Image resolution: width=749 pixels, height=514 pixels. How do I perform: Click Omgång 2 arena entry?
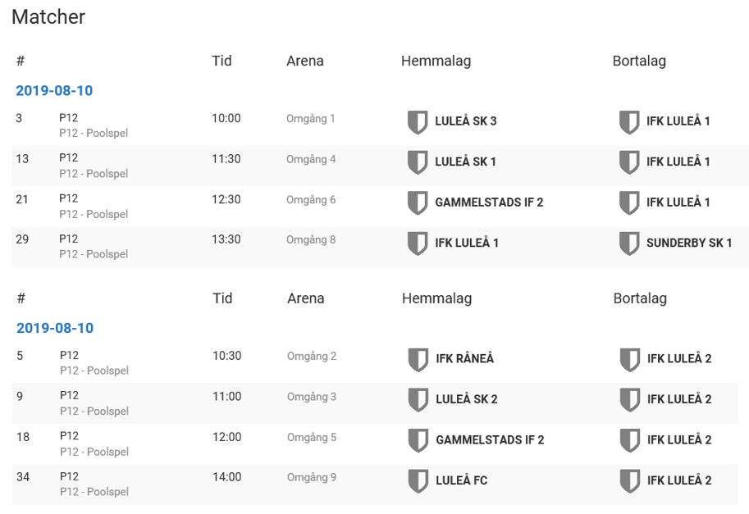click(x=312, y=356)
